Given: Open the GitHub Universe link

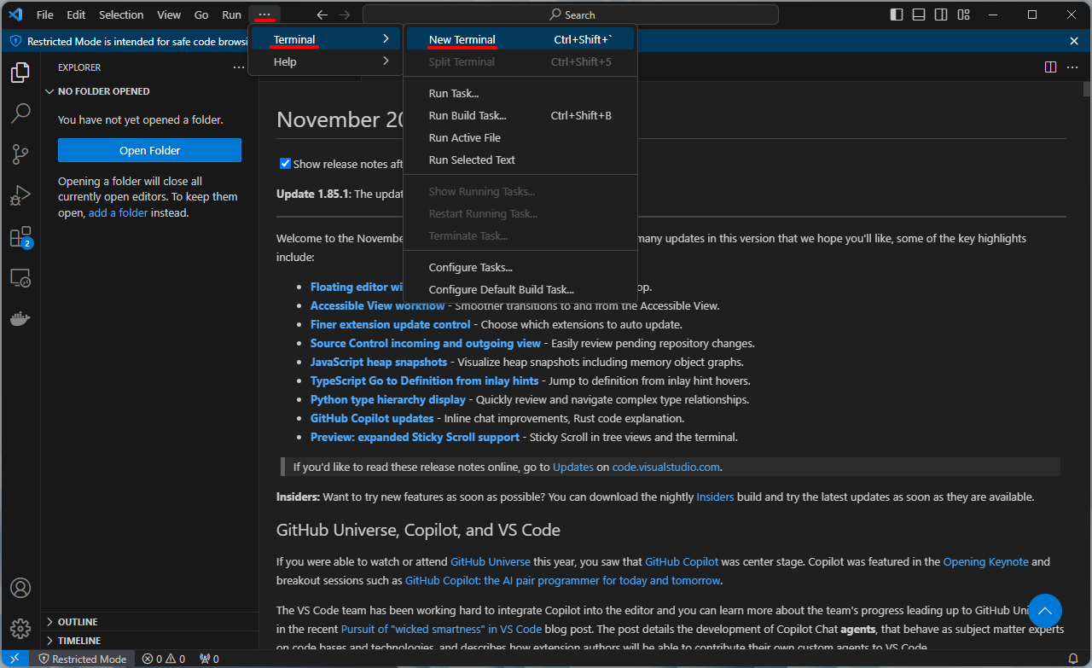Looking at the screenshot, I should click(491, 561).
